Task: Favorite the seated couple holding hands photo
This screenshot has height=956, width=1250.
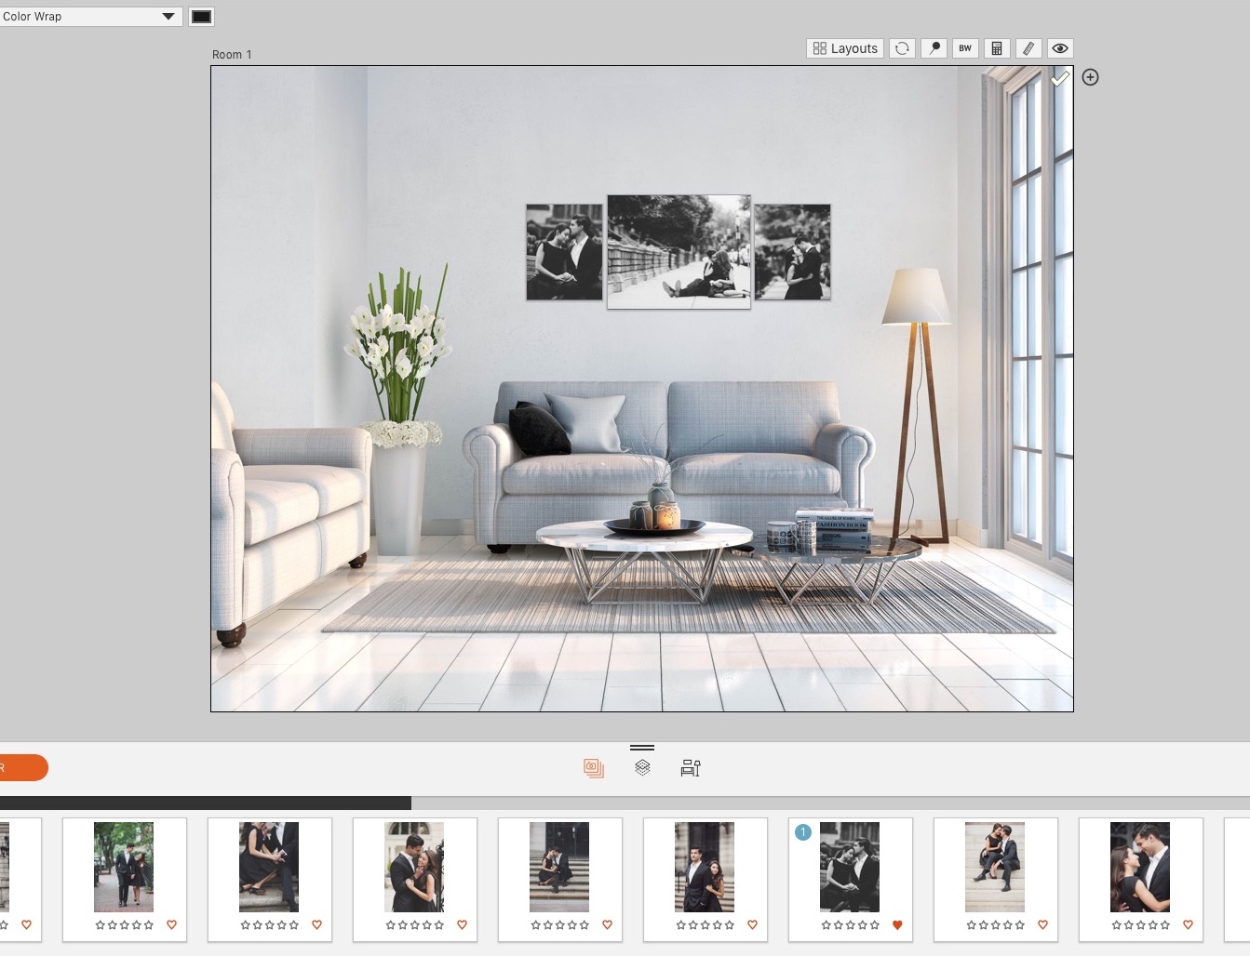Action: 316,924
